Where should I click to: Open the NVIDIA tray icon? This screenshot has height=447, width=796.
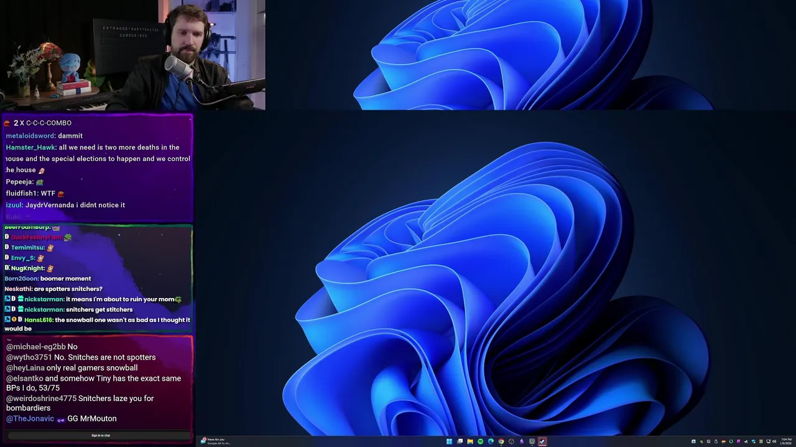coord(701,441)
